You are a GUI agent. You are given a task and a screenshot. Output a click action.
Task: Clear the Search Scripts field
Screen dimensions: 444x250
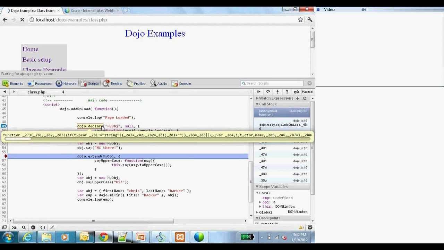309,83
